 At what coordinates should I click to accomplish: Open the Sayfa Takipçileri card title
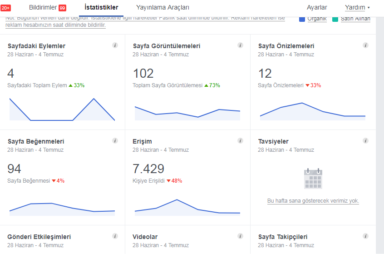click(283, 237)
